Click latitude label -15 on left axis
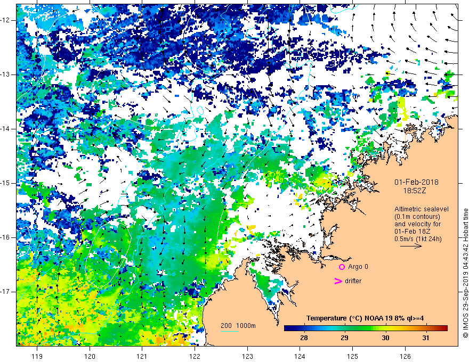Image resolution: width=469 pixels, height=362 pixels. coord(5,183)
